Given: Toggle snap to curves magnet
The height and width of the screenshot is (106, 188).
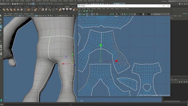Looking at the screenshot, I should [42, 4].
